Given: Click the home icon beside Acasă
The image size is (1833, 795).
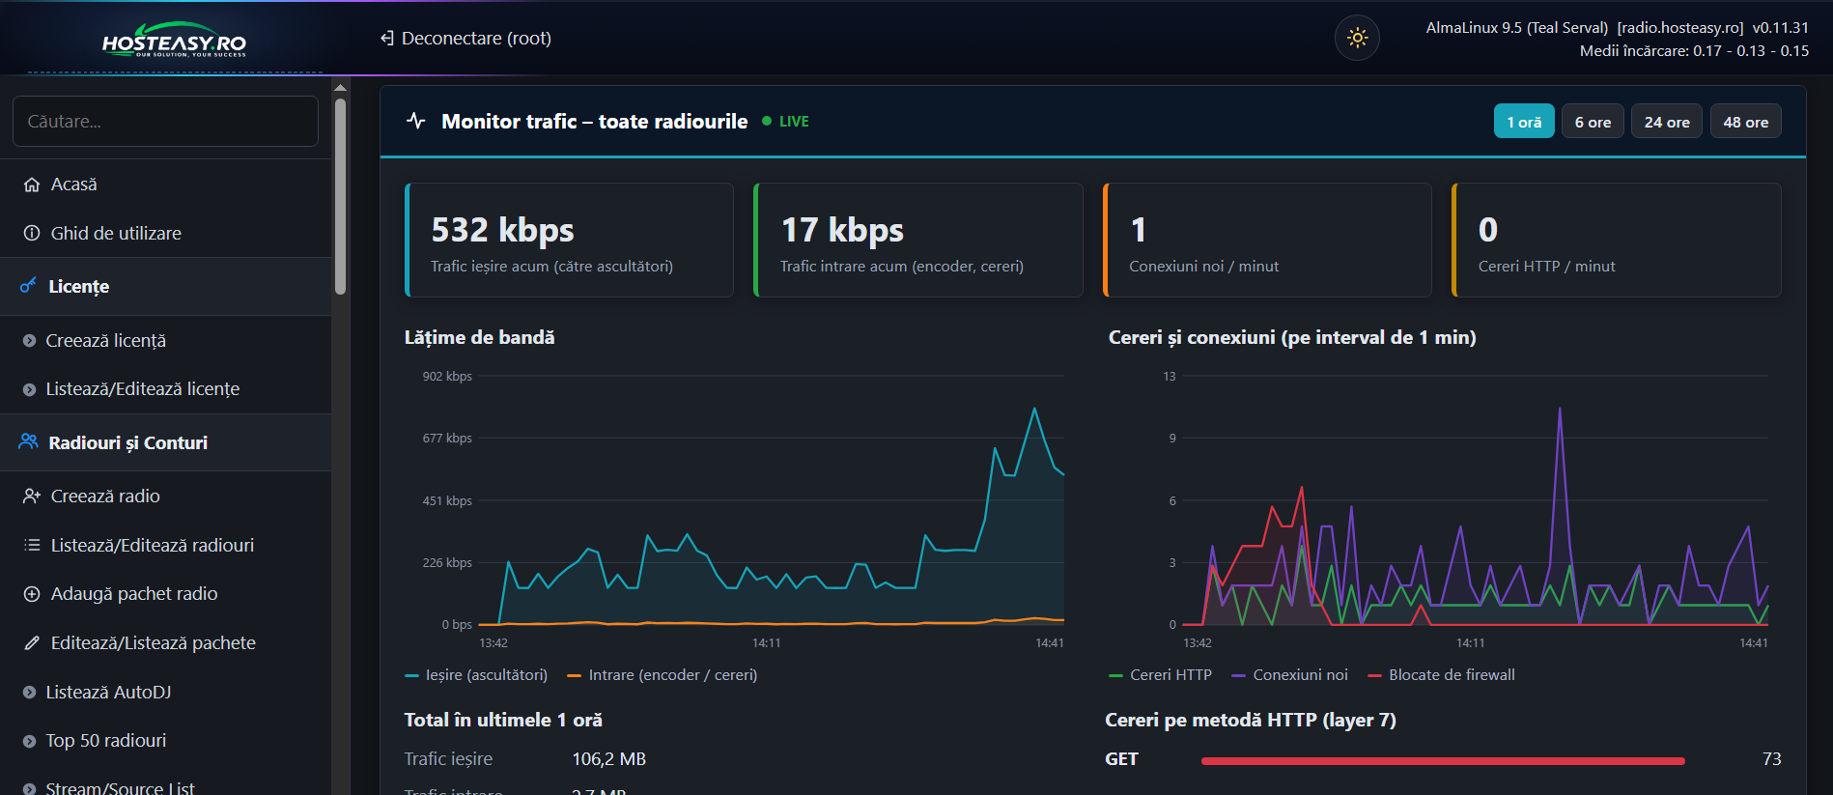Looking at the screenshot, I should coord(32,185).
